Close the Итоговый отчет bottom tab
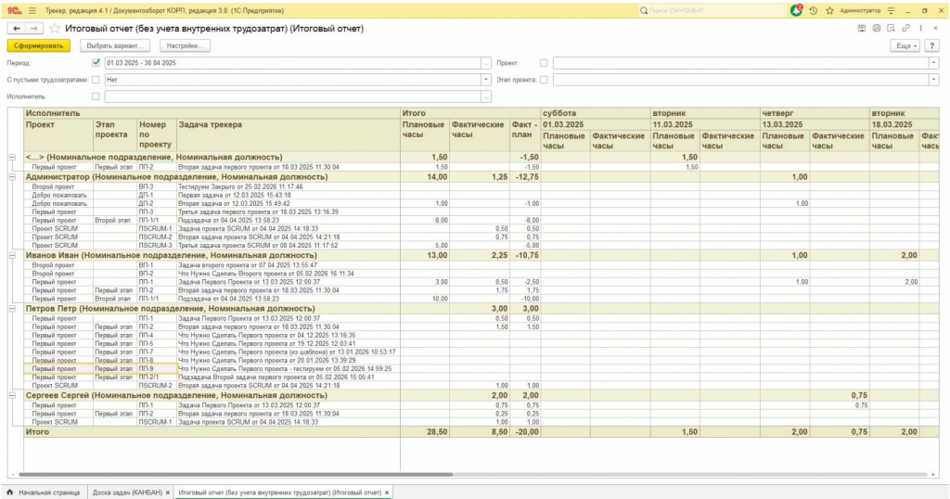950x499 pixels. [x=387, y=493]
